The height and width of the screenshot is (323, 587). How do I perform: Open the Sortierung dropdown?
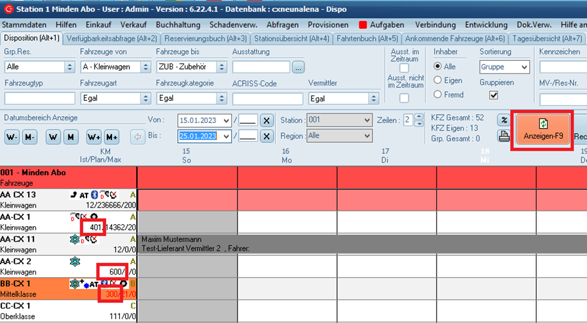(524, 66)
